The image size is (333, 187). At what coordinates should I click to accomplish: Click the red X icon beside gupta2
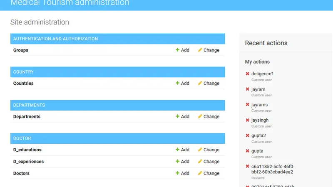[247, 135]
